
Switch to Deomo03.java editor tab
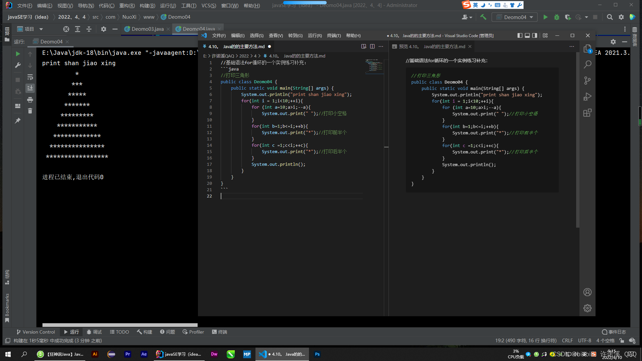[x=147, y=29]
